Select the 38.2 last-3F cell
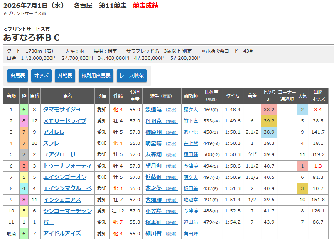The width and height of the screenshot is (334, 244). pos(269,110)
